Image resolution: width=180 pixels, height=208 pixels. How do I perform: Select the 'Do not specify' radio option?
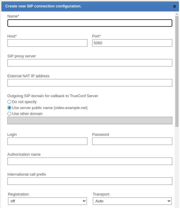pos(9,102)
